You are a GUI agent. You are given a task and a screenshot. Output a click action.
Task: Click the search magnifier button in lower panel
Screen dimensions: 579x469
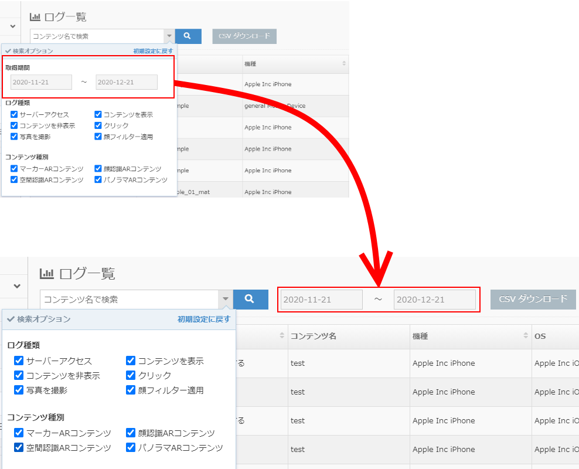pyautogui.click(x=250, y=299)
